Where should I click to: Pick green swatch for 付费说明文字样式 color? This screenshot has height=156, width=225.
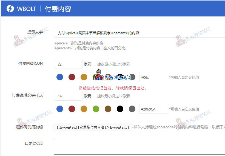[96, 109]
